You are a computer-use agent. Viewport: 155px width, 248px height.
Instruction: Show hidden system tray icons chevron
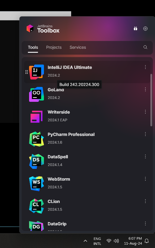click(x=85, y=241)
